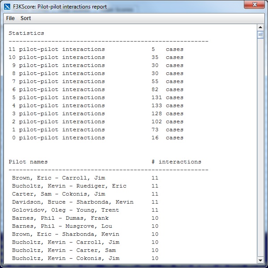268x268 pixels.
Task: Click the vertical scrollbar thumb
Action: coord(260,35)
